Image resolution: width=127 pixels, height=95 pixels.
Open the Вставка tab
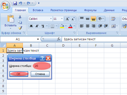point(38,10)
